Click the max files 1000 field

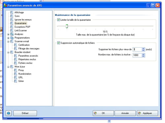(x=137, y=55)
